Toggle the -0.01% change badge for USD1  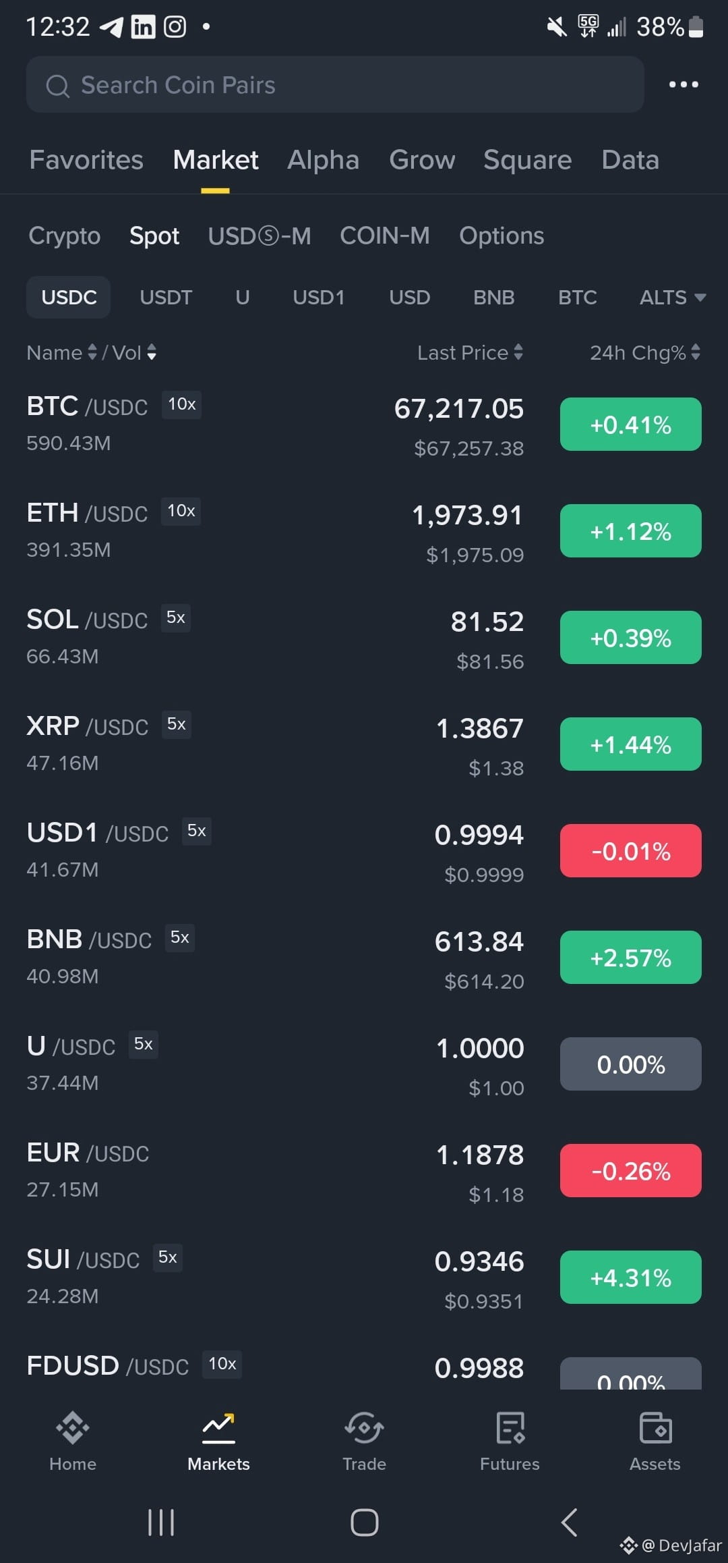point(630,851)
